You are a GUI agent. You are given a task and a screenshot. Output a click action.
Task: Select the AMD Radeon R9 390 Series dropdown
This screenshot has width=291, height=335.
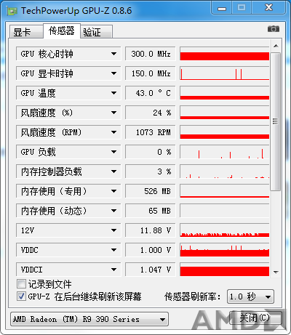point(89,319)
